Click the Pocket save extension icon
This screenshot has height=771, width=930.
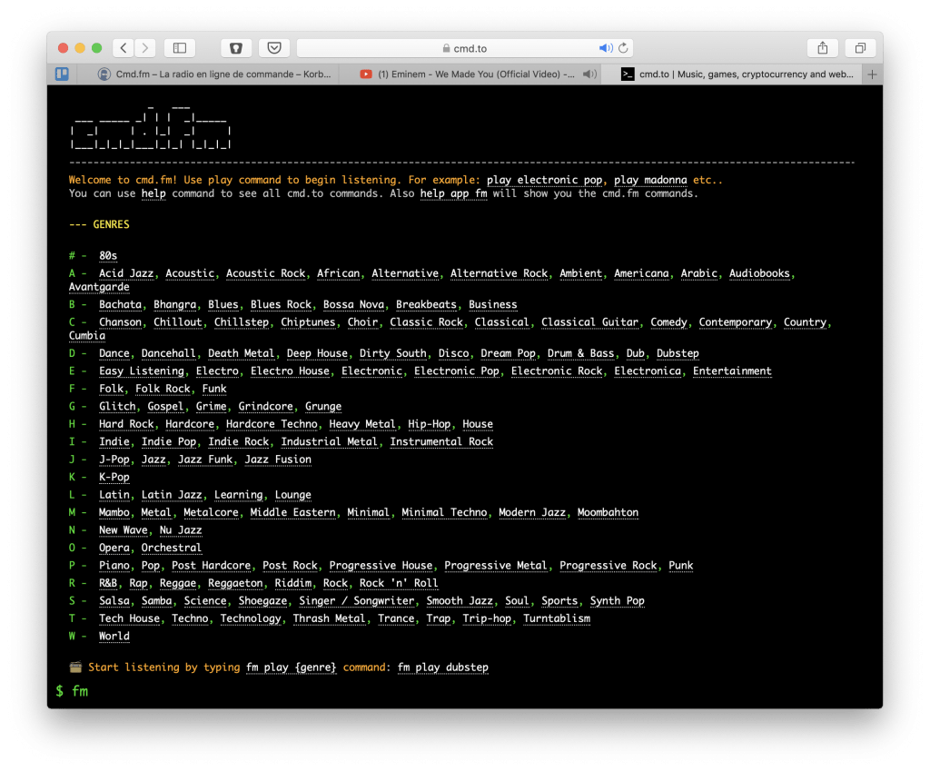tap(274, 48)
